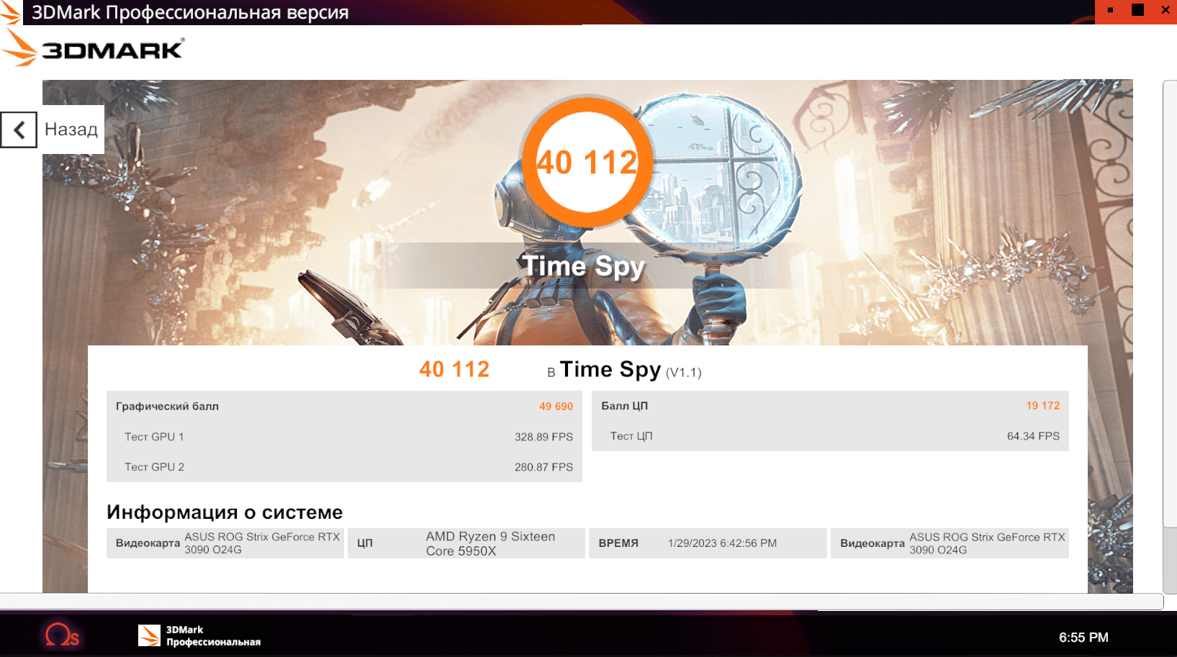
Task: Click the "Тест ЦП" label
Action: tap(631, 436)
